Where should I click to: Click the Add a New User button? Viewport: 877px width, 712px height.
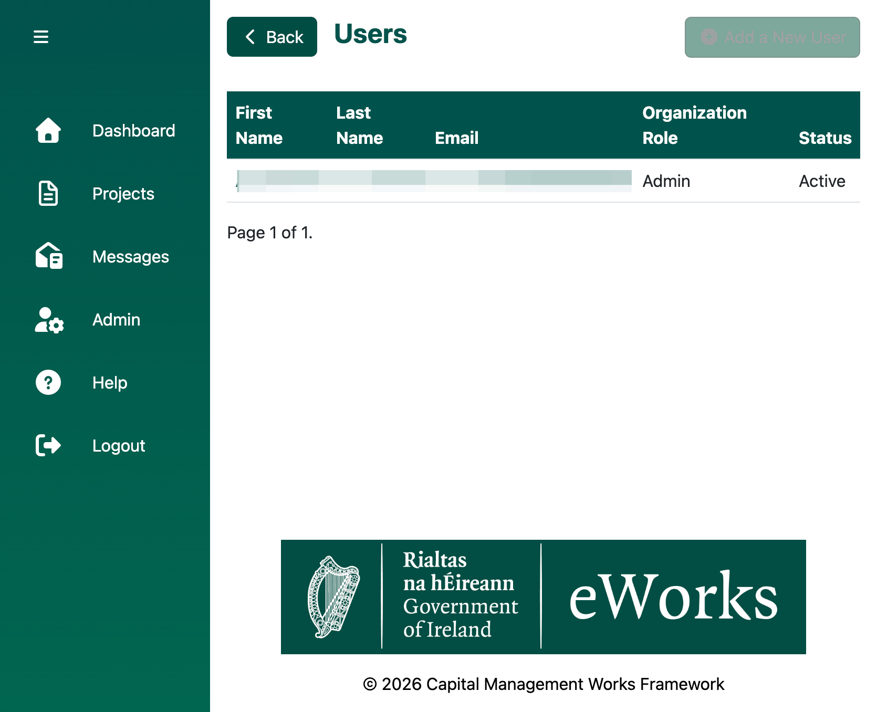pyautogui.click(x=772, y=37)
